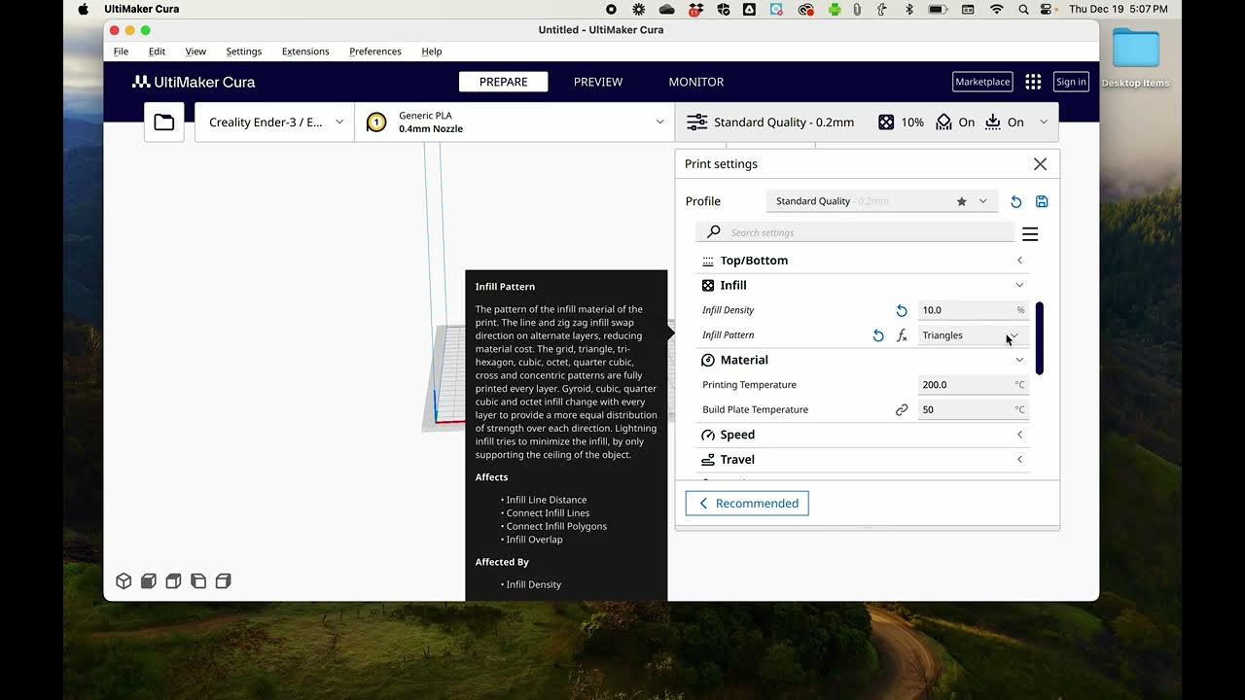
Task: Open the Settings menu
Action: pyautogui.click(x=243, y=52)
